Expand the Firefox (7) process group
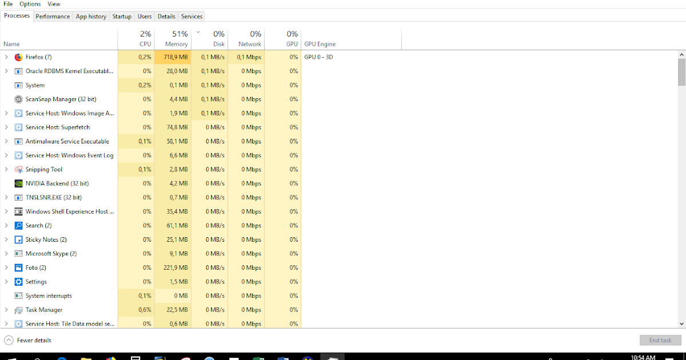The width and height of the screenshot is (686, 360). click(x=6, y=57)
